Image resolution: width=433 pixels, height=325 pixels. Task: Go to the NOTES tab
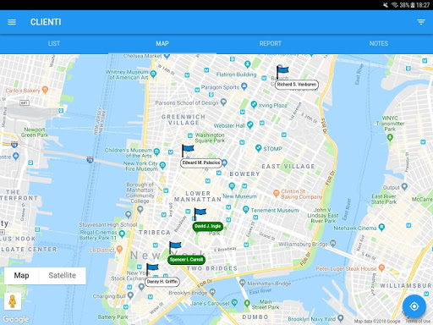379,43
